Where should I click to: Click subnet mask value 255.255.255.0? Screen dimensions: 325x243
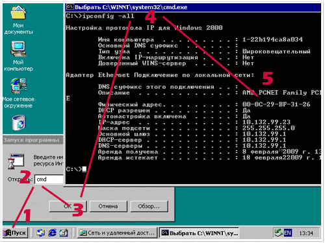(268, 128)
